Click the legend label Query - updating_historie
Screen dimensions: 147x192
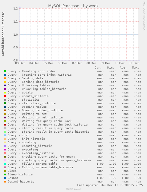coord(30,146)
